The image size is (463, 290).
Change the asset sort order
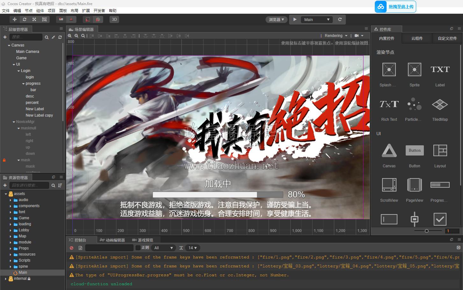(x=60, y=185)
